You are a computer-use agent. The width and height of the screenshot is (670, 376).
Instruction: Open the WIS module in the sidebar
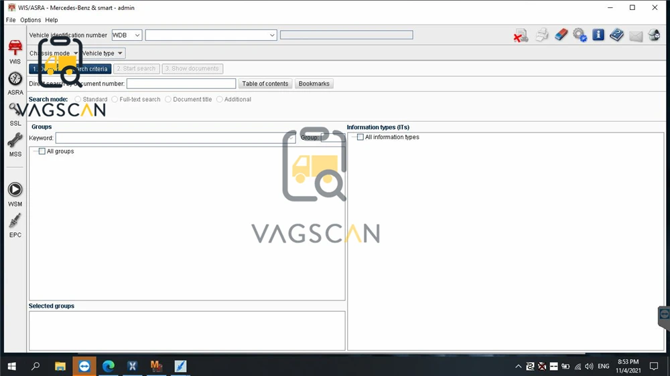point(15,52)
